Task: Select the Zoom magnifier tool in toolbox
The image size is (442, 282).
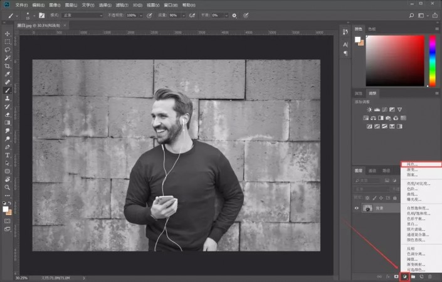Action: point(8,187)
